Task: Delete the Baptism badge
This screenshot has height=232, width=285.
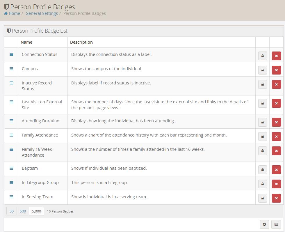Action: click(x=276, y=170)
